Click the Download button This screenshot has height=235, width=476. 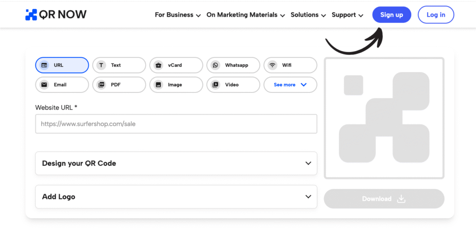coord(384,199)
